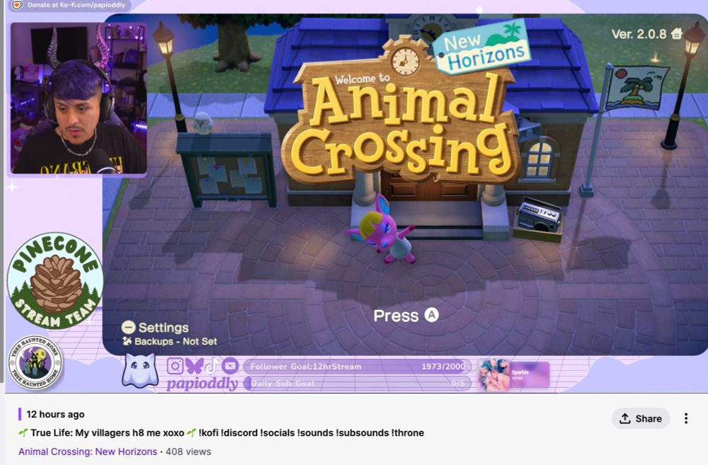Click the house icon beside Ver. 2.0.8
The image size is (708, 465).
point(676,33)
